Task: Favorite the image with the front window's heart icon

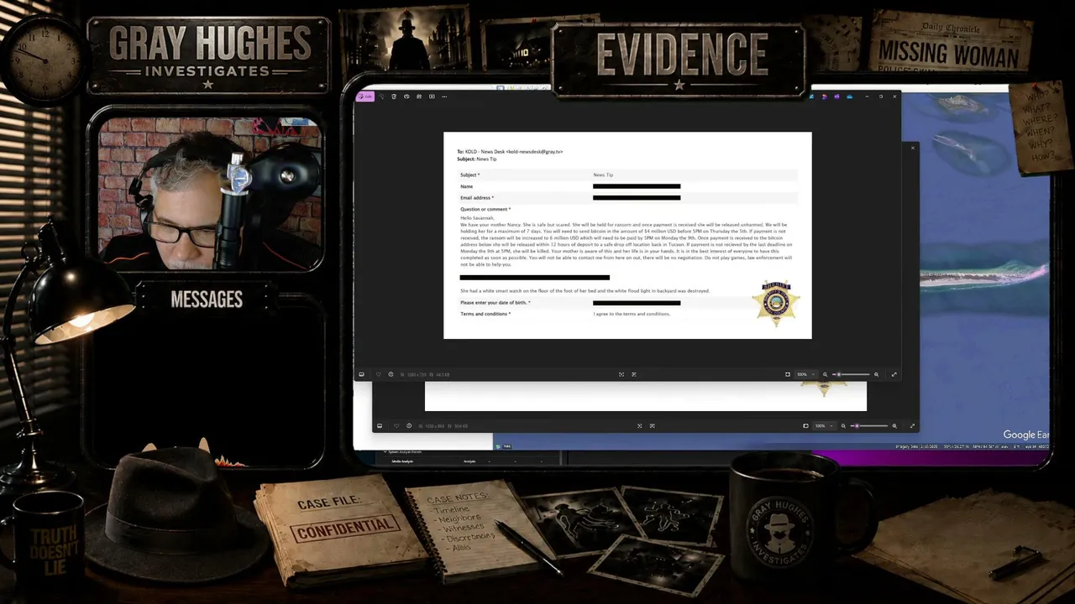Action: pos(379,374)
